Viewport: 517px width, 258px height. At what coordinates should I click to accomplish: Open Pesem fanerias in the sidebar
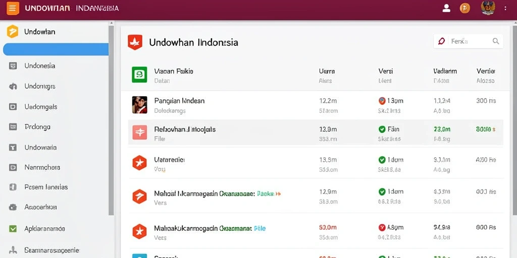click(x=46, y=187)
